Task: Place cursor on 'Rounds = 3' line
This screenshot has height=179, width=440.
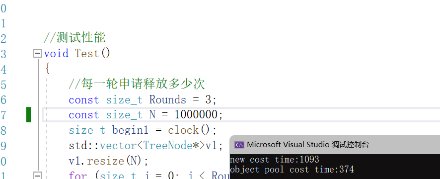Action: coord(143,100)
